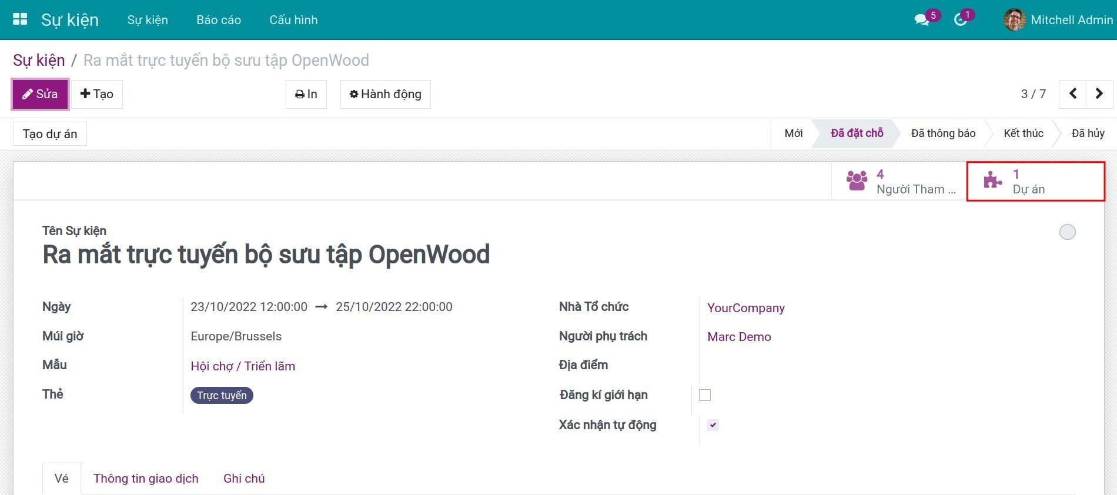Toggle the grey kanban state circle
This screenshot has width=1117, height=495.
click(1067, 232)
